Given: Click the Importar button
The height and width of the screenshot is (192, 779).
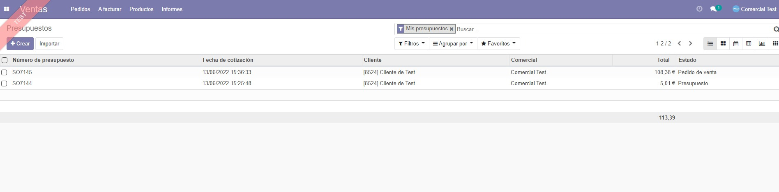Looking at the screenshot, I should (x=49, y=44).
